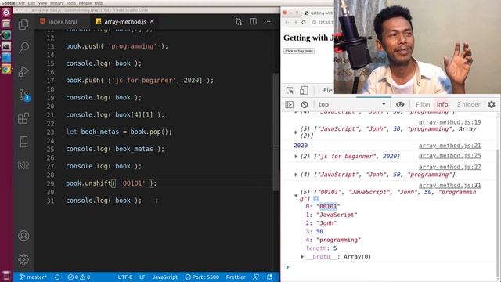Select the array-method.js editor tab
Screen dimensions: 501x282
tap(125, 21)
